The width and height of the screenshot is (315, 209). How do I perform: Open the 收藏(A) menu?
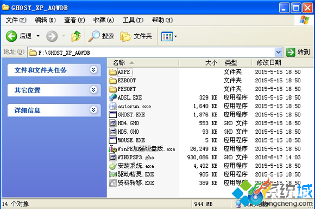tap(104, 20)
